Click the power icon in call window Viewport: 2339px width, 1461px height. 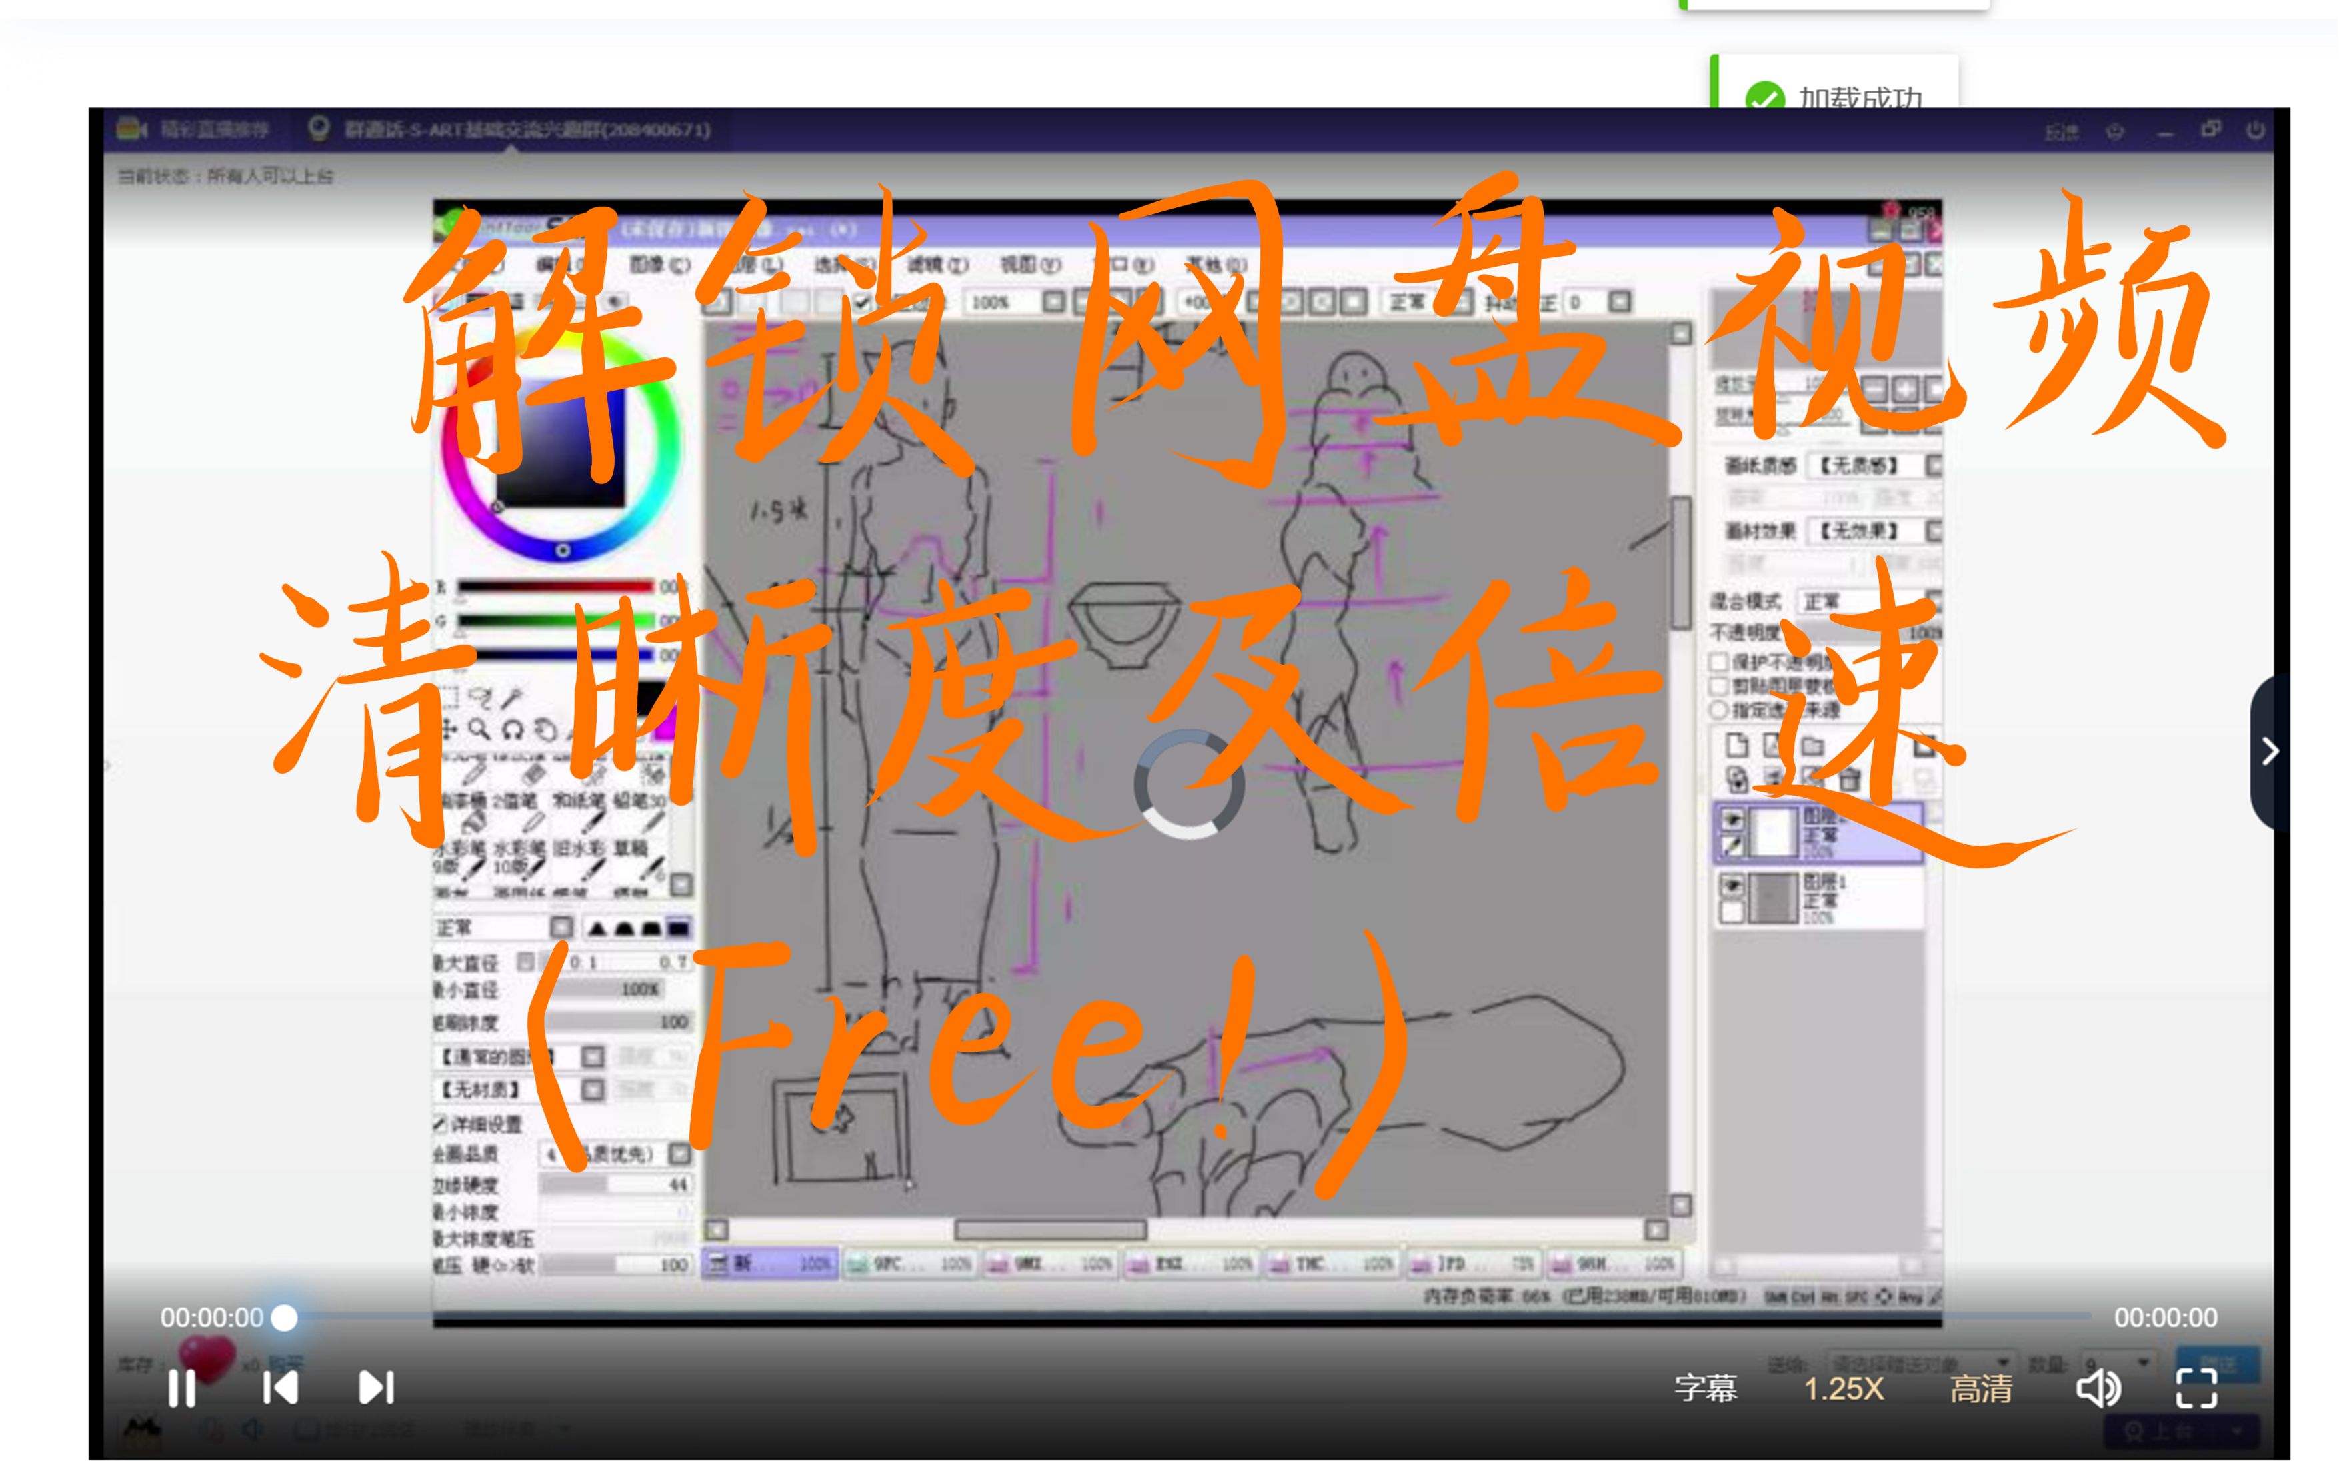(x=2256, y=129)
